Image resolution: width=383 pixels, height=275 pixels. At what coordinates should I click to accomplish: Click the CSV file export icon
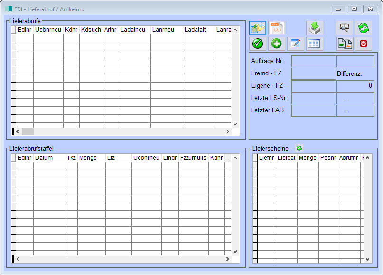[276, 28]
